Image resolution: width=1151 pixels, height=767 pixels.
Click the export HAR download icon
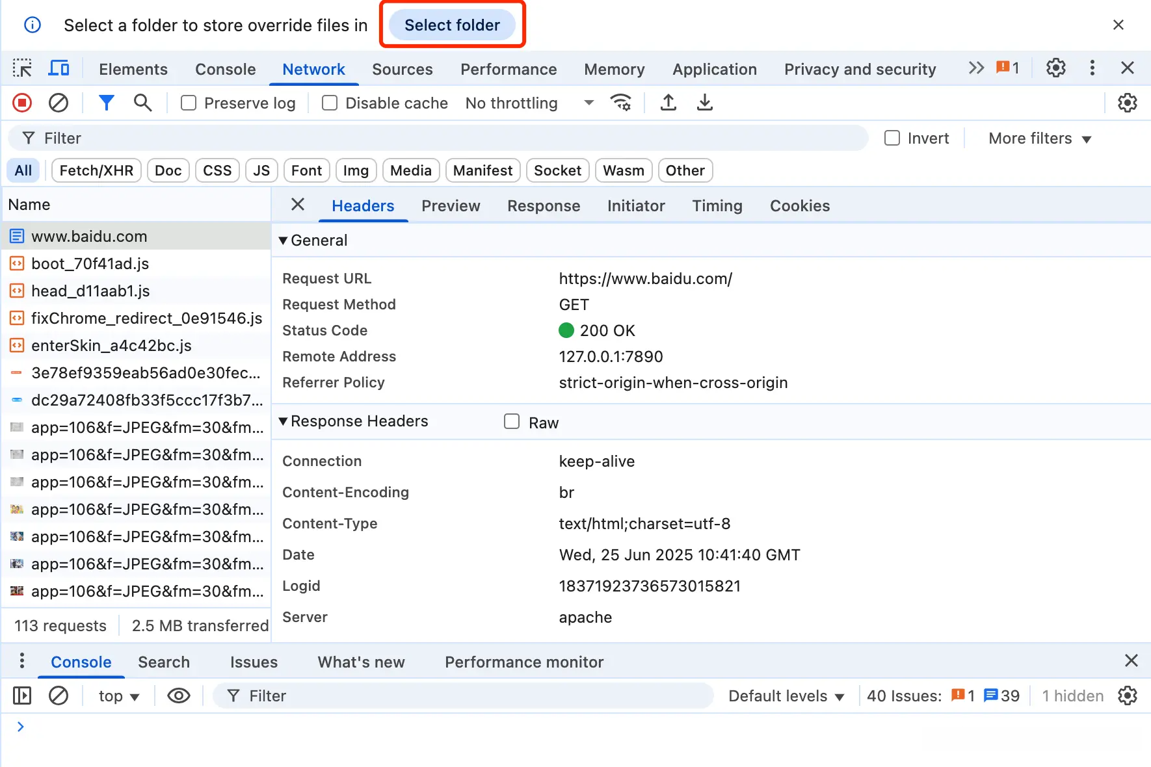(704, 103)
